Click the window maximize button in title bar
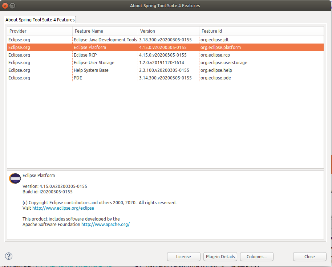 (12, 6)
